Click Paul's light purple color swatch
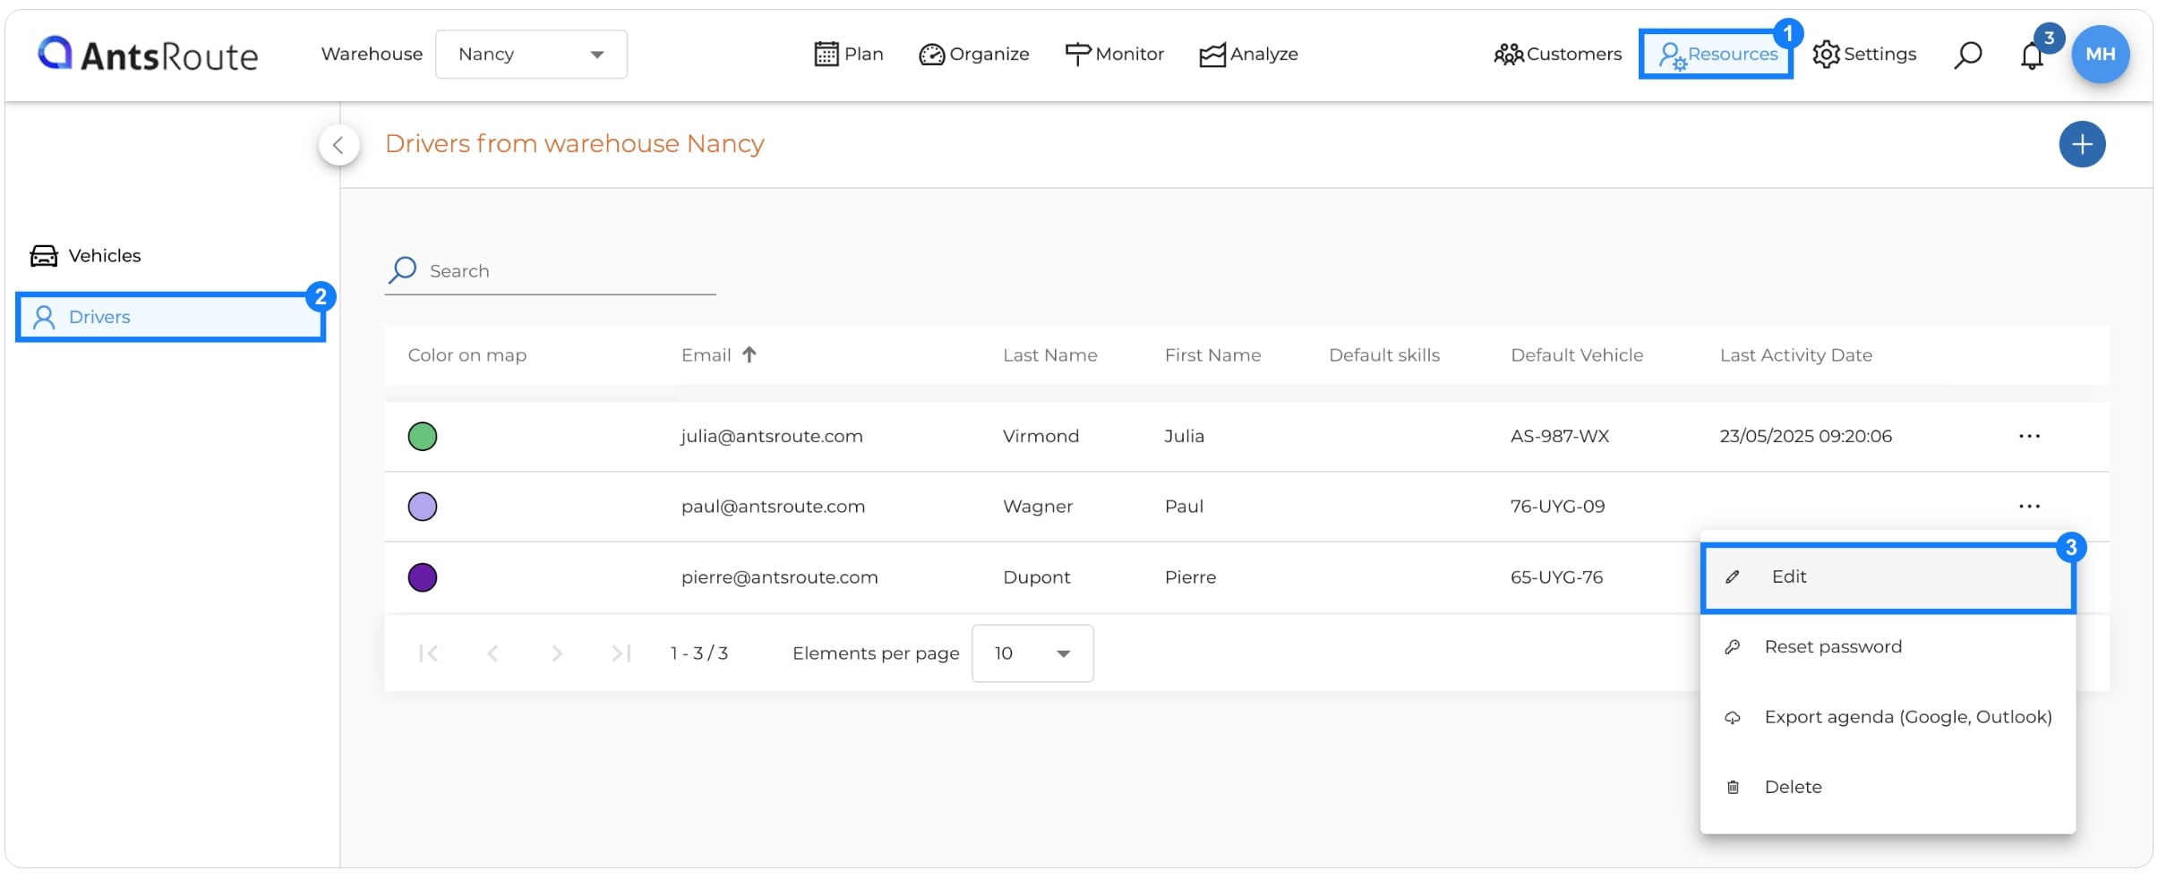The image size is (2158, 879). tap(423, 507)
